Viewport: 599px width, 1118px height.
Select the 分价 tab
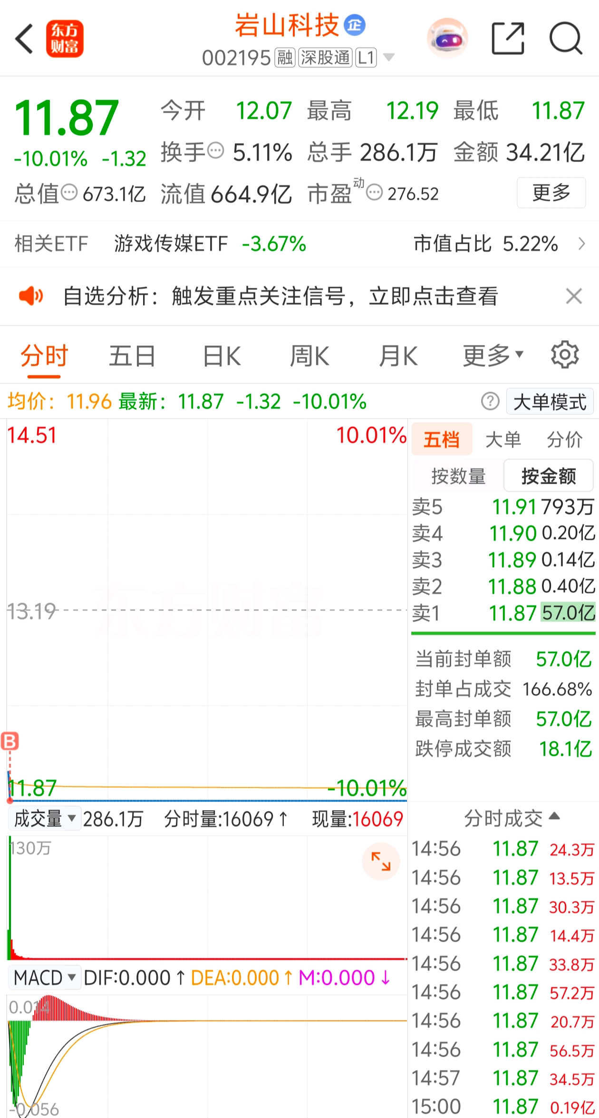click(564, 440)
